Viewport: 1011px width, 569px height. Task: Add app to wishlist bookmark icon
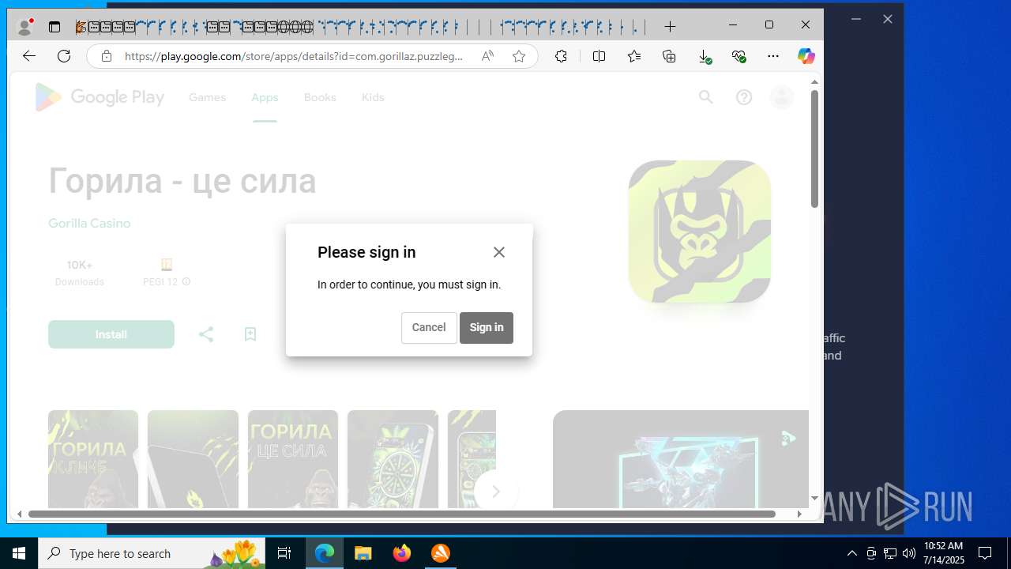[x=250, y=334]
